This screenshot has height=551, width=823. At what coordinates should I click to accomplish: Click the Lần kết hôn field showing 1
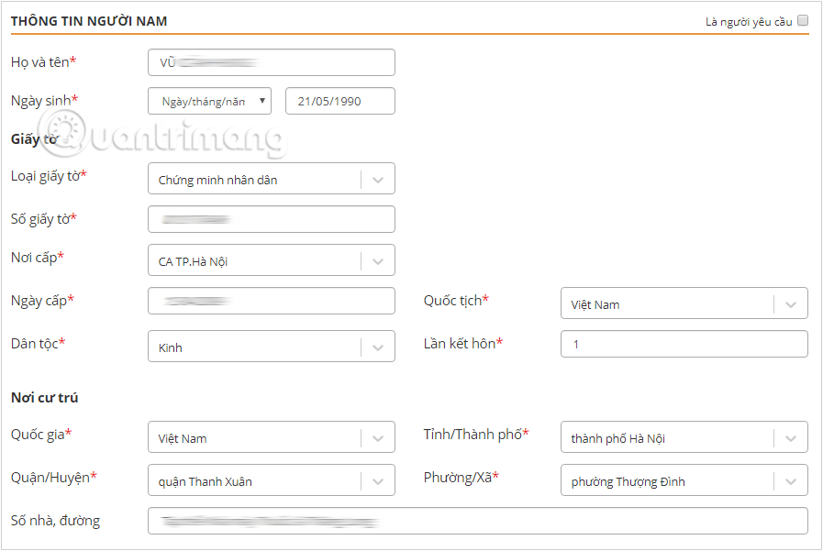click(684, 344)
